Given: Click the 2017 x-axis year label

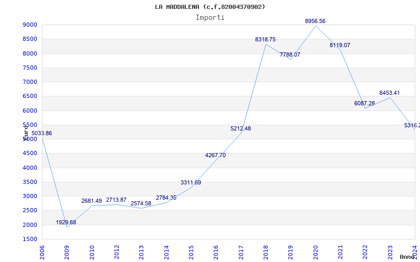Looking at the screenshot, I should coord(241,253).
